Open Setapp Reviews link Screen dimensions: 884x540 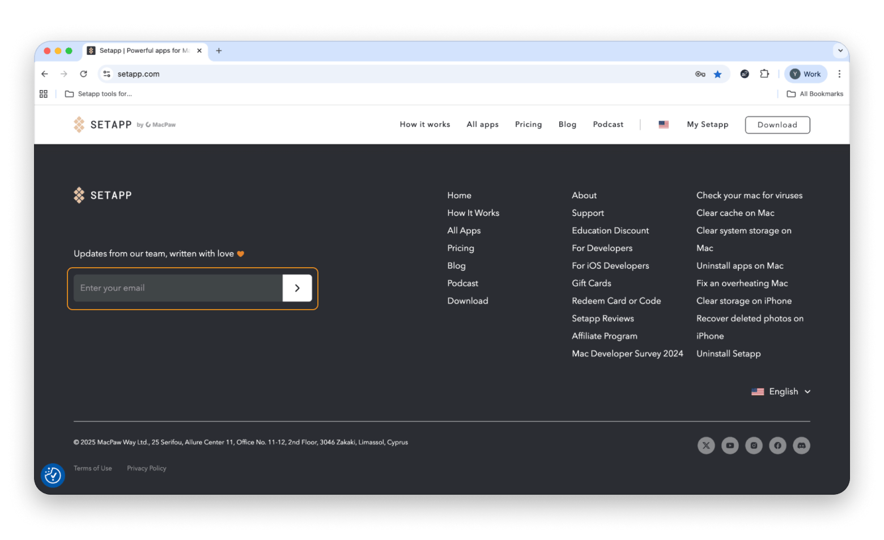point(603,319)
